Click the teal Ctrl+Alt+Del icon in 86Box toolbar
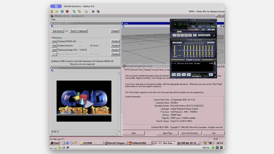This screenshot has width=274, height=154. (x=74, y=11)
